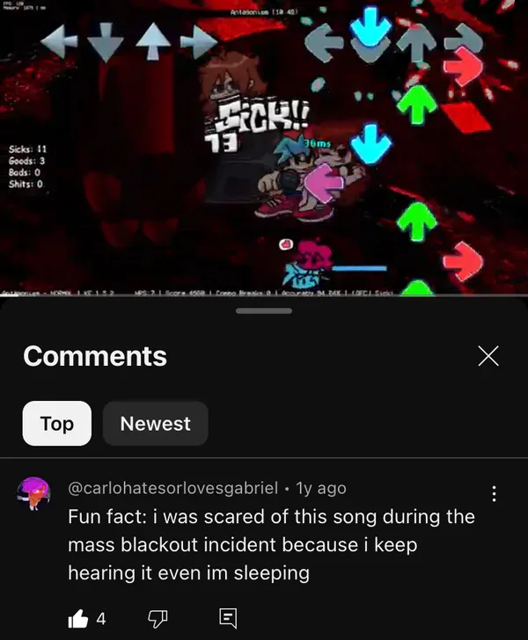Close the Comments panel with X
This screenshot has height=640, width=528.
488,356
